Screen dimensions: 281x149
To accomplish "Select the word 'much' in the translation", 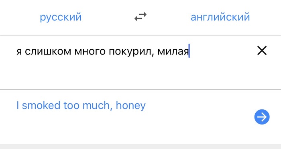I will 96,105.
